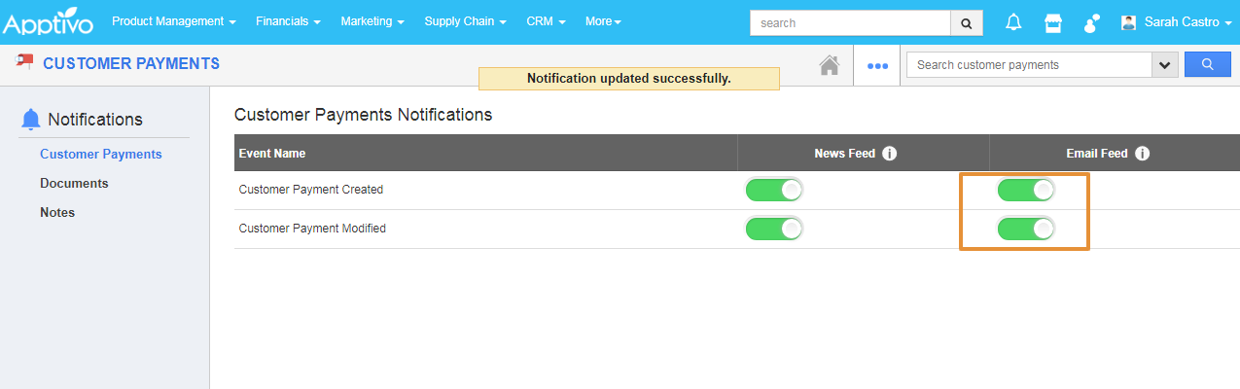Click the contacts icon beside the store icon
Viewport: 1240px width, 389px height.
[x=1091, y=22]
